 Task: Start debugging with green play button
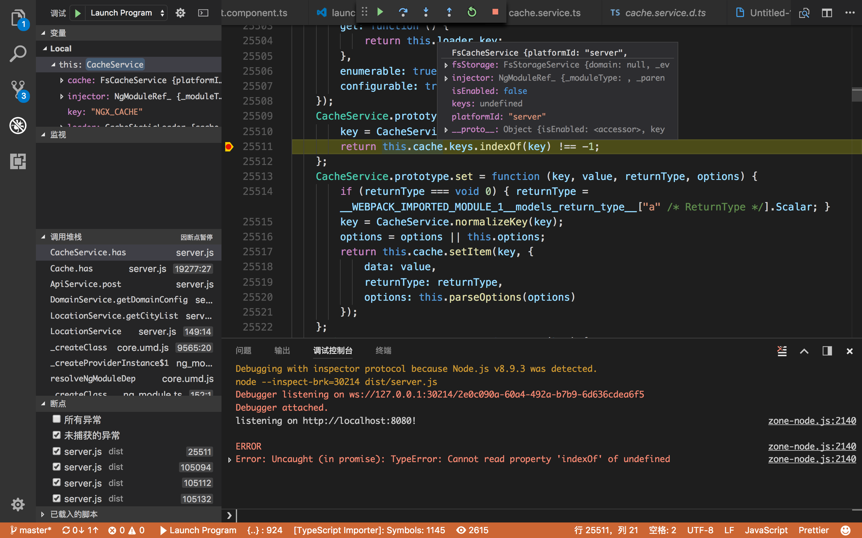click(x=78, y=13)
